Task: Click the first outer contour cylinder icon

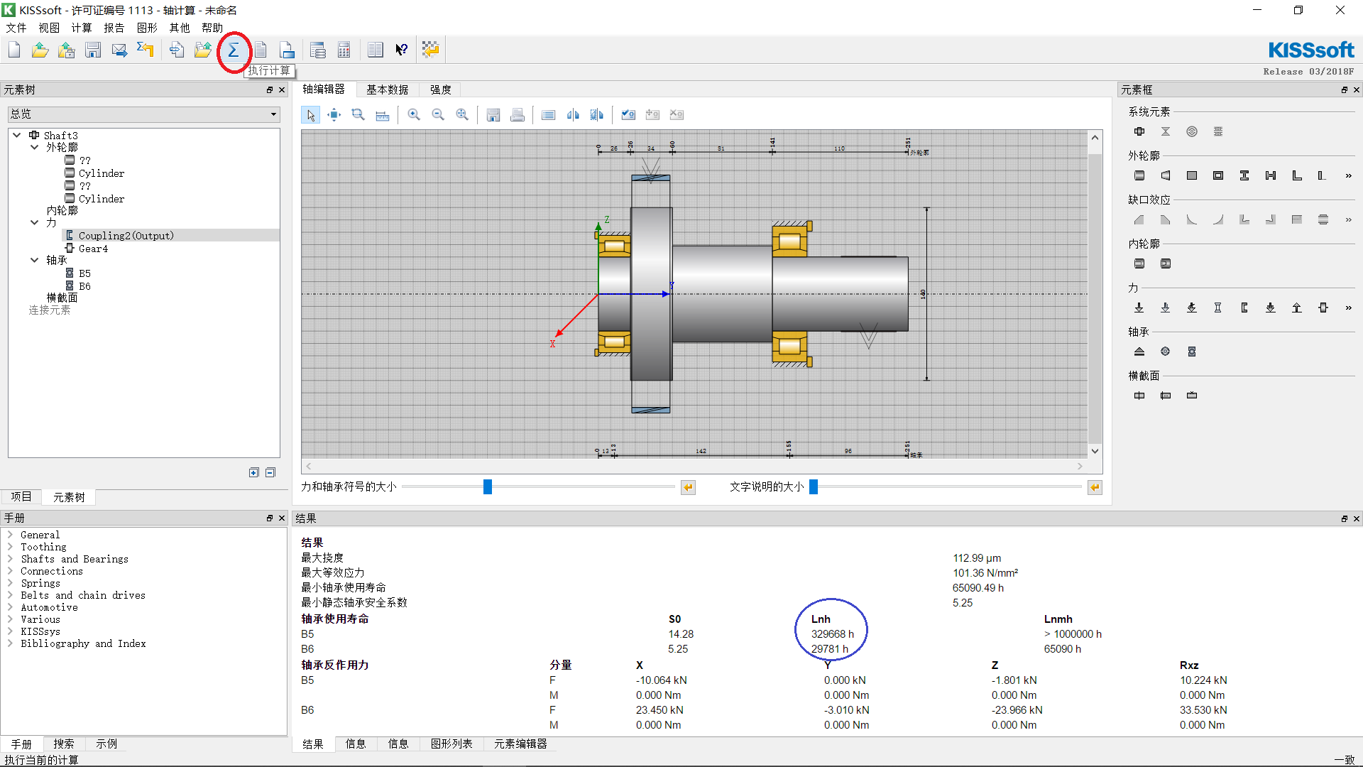Action: click(x=1139, y=175)
